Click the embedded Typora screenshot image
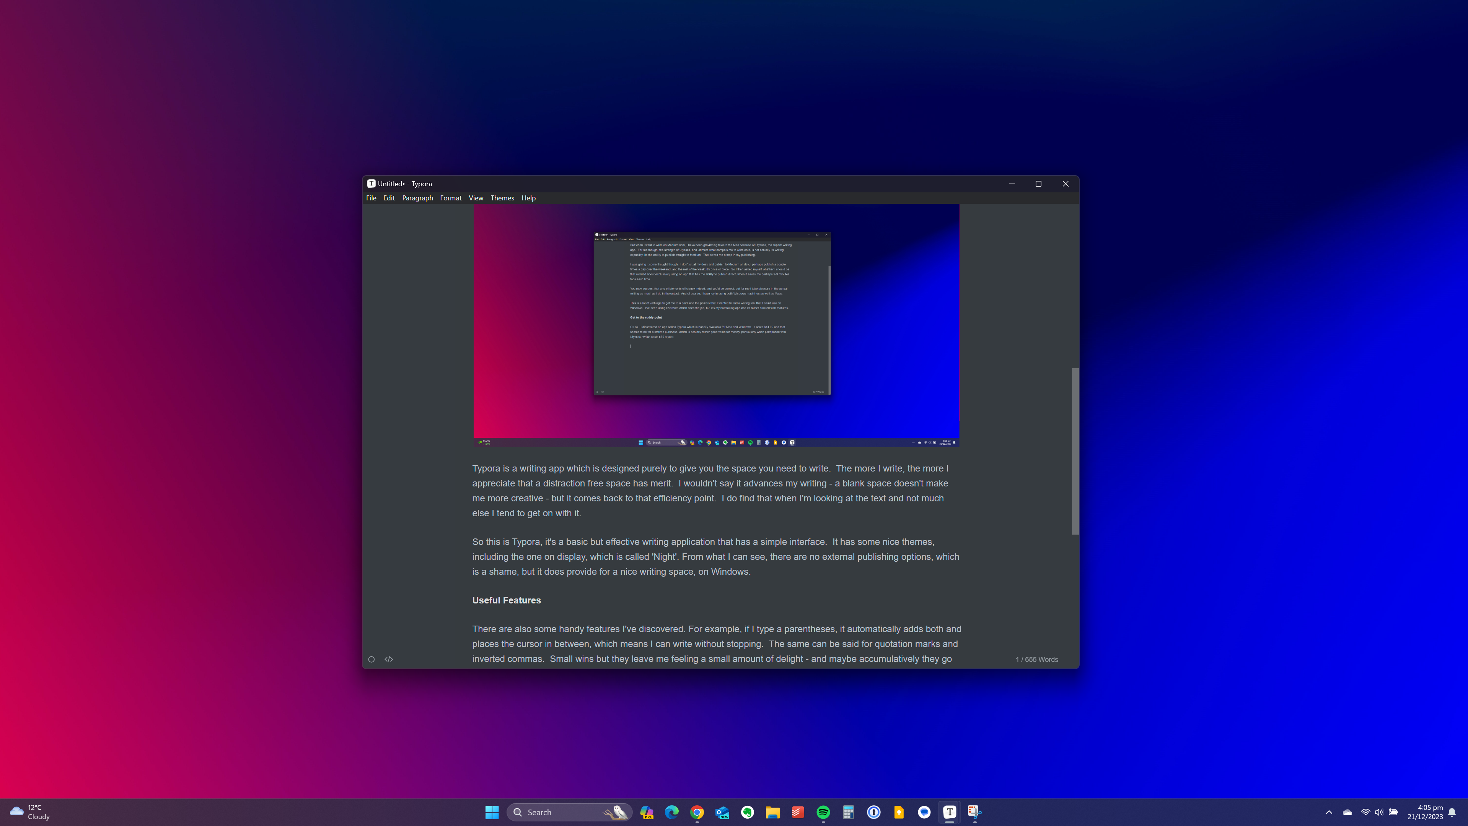 click(716, 325)
